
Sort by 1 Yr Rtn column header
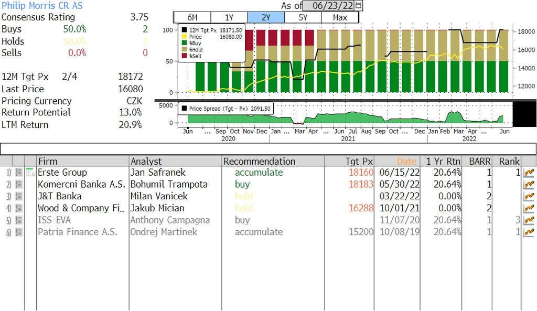441,162
